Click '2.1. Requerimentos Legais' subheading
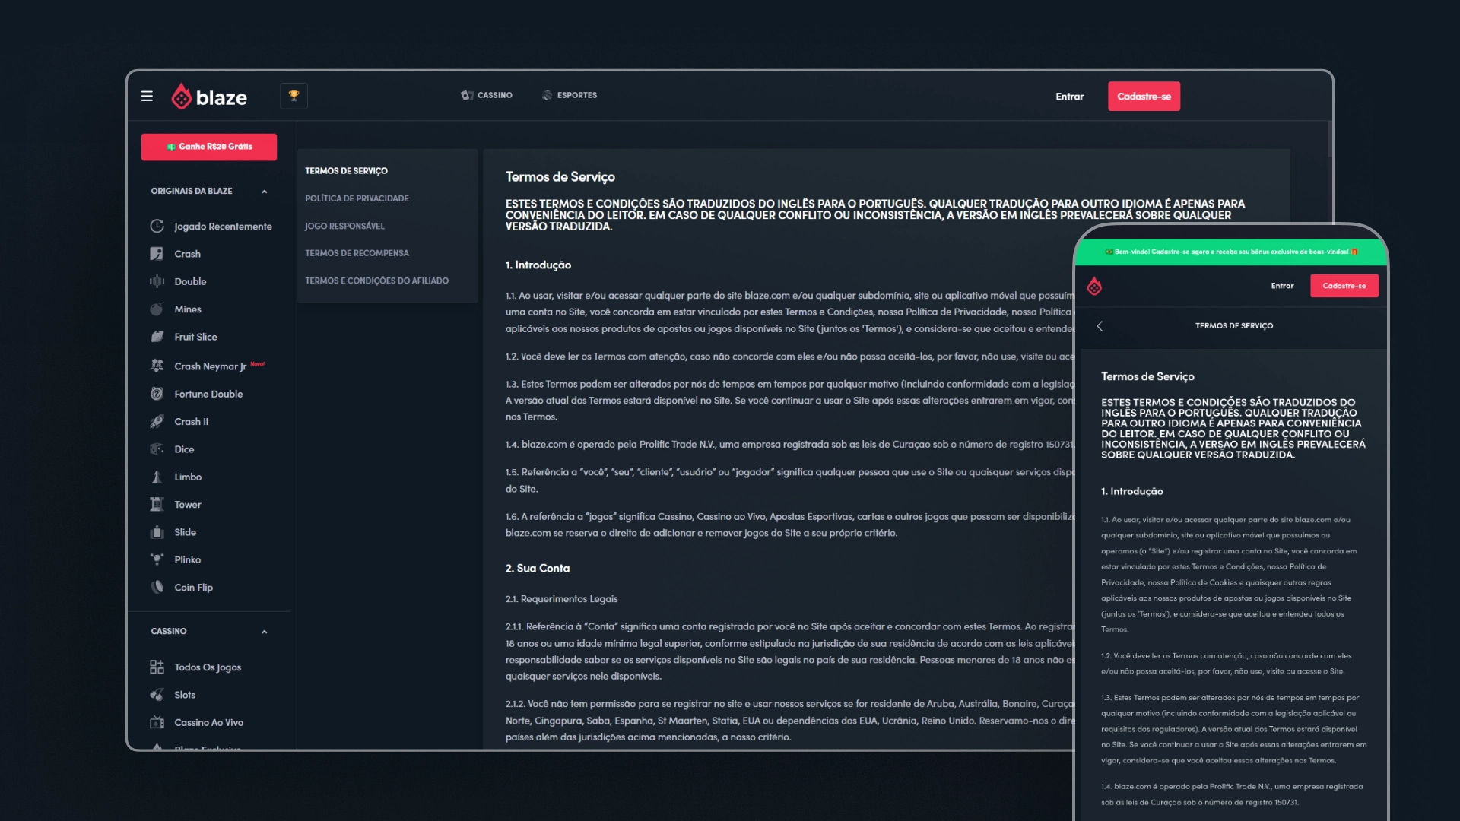1460x821 pixels. point(561,599)
